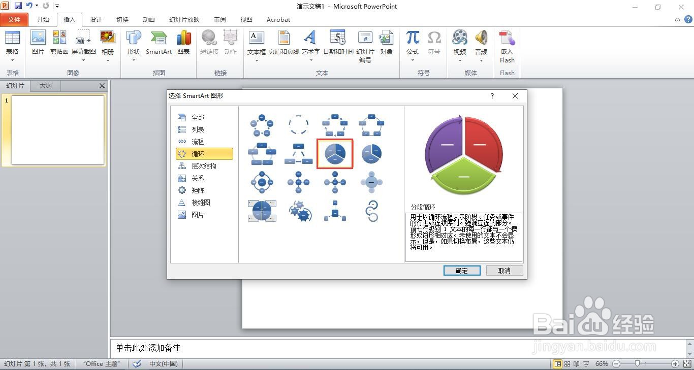Click the SmartArt icon in ribbon
Screen dimensions: 694x370
pyautogui.click(x=159, y=39)
